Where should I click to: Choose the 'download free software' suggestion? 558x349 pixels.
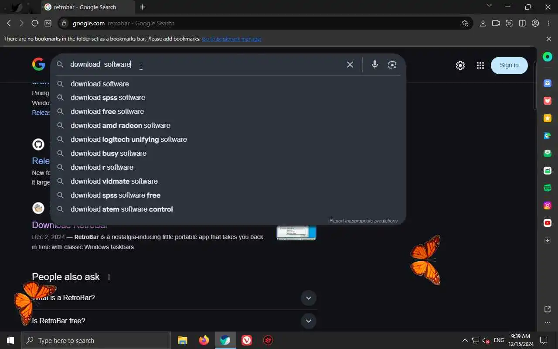(x=228, y=112)
